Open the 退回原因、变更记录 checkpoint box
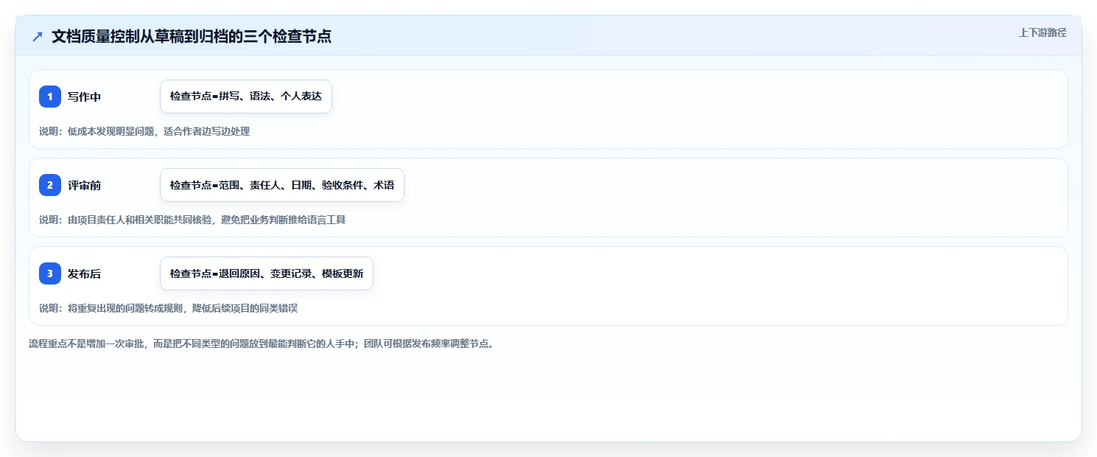The width and height of the screenshot is (1097, 457). (267, 273)
